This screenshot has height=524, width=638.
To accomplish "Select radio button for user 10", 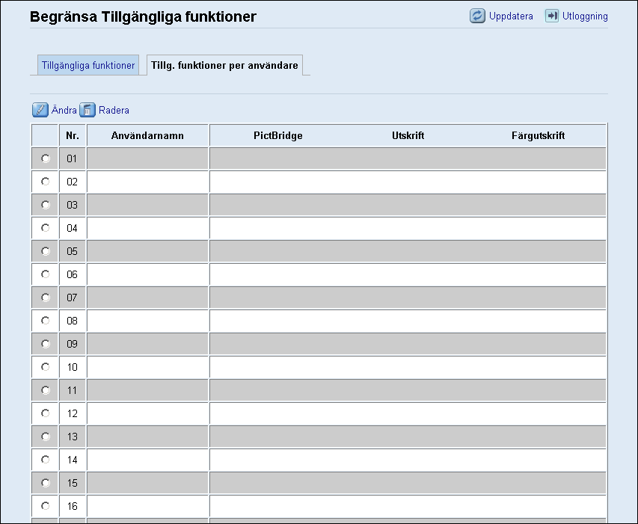I will click(x=45, y=367).
